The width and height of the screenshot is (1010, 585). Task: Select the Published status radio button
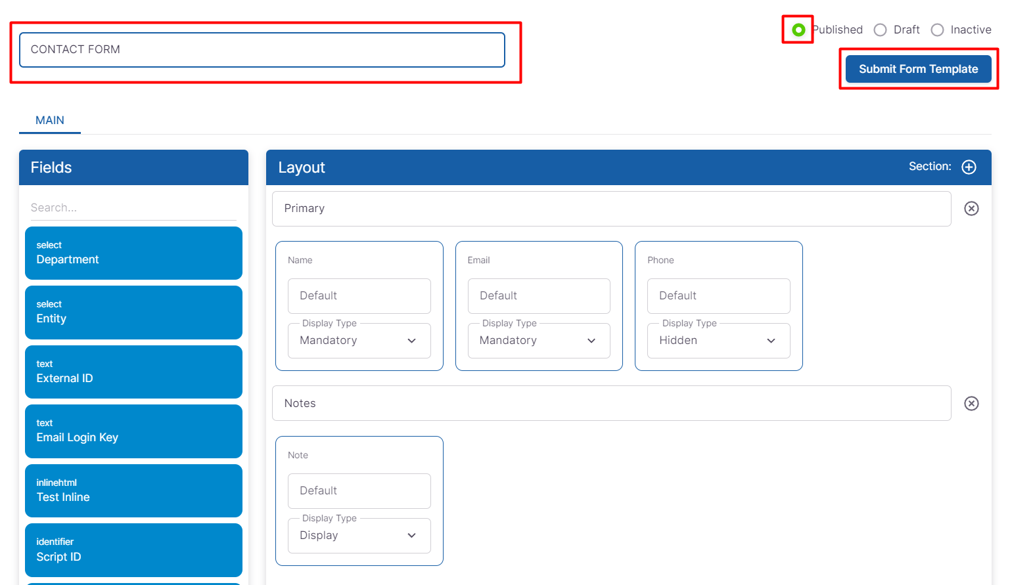pyautogui.click(x=798, y=30)
